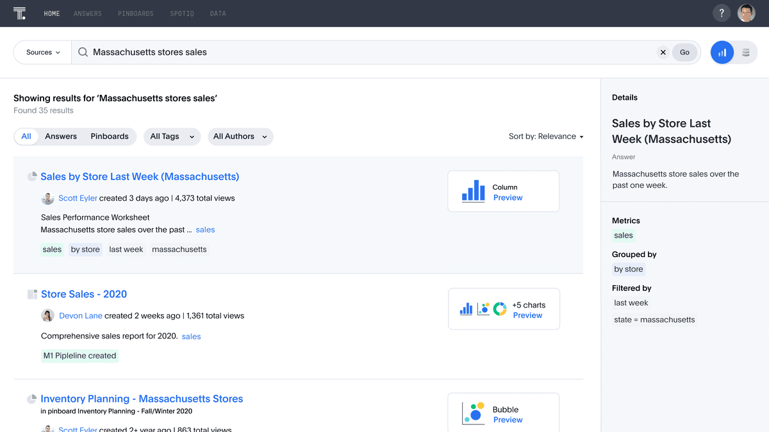
Task: Select the by store tag in first result
Action: point(85,249)
